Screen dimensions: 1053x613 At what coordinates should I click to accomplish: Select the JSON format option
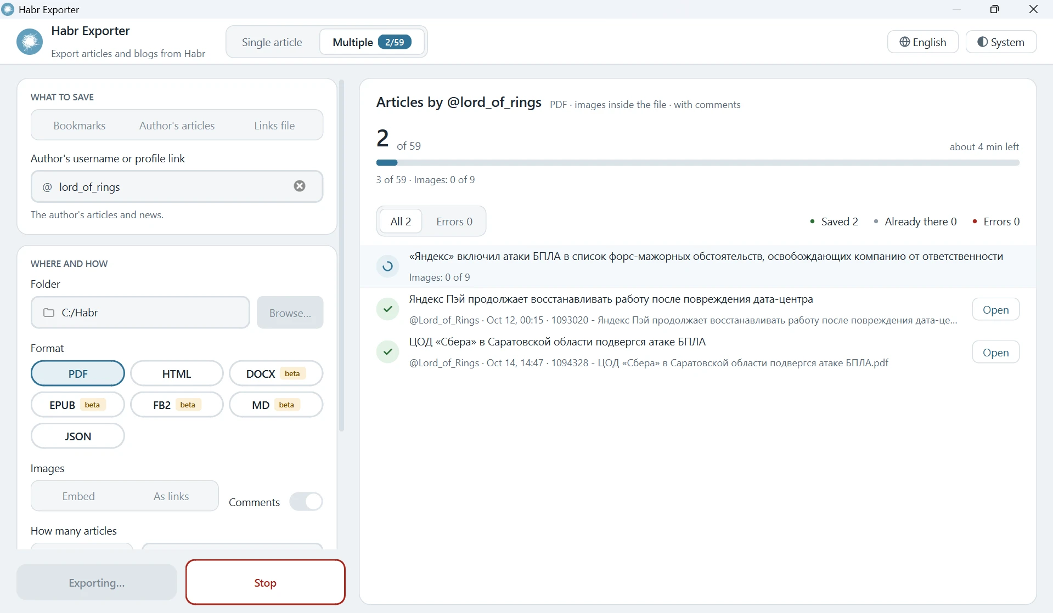[x=78, y=436]
